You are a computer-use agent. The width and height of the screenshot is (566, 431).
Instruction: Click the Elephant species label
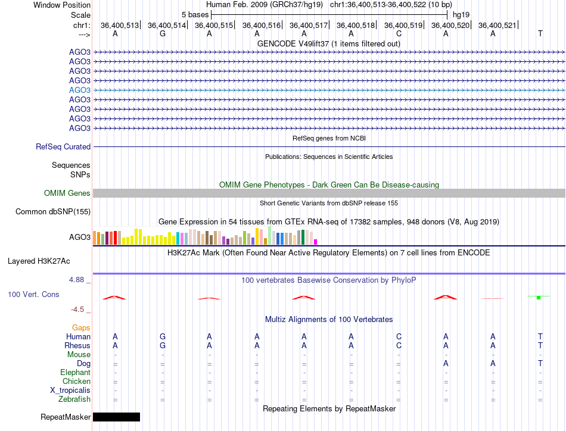[75, 372]
